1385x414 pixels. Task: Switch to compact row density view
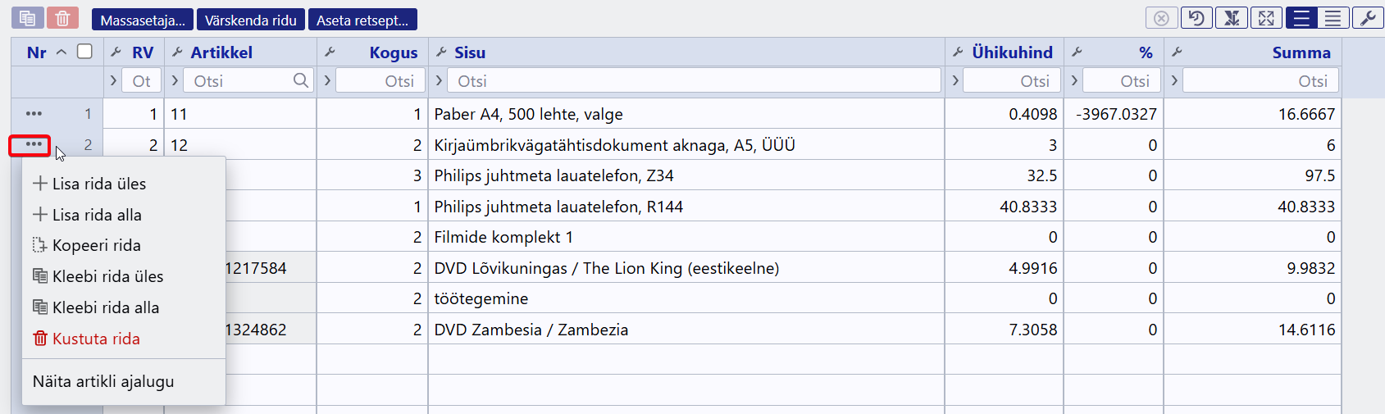(1333, 18)
